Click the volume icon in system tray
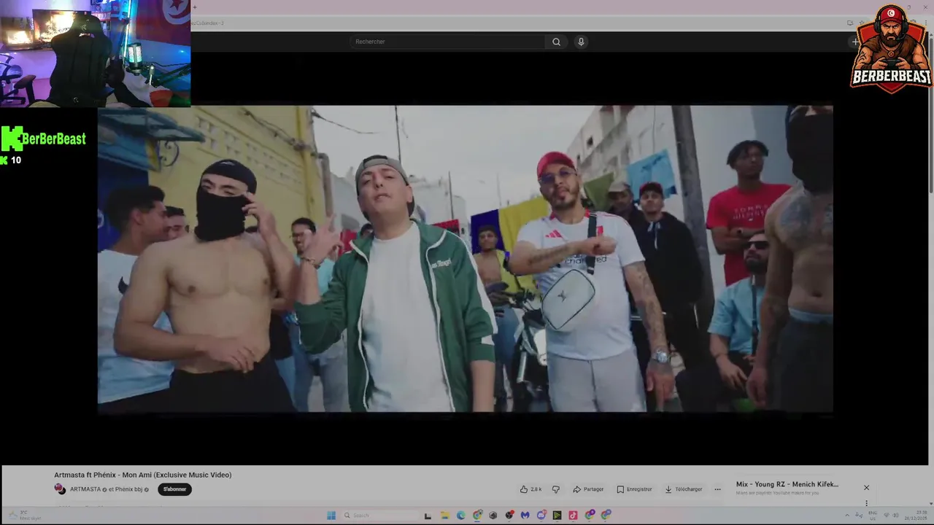Screen dimensions: 934x525 pos(895,515)
